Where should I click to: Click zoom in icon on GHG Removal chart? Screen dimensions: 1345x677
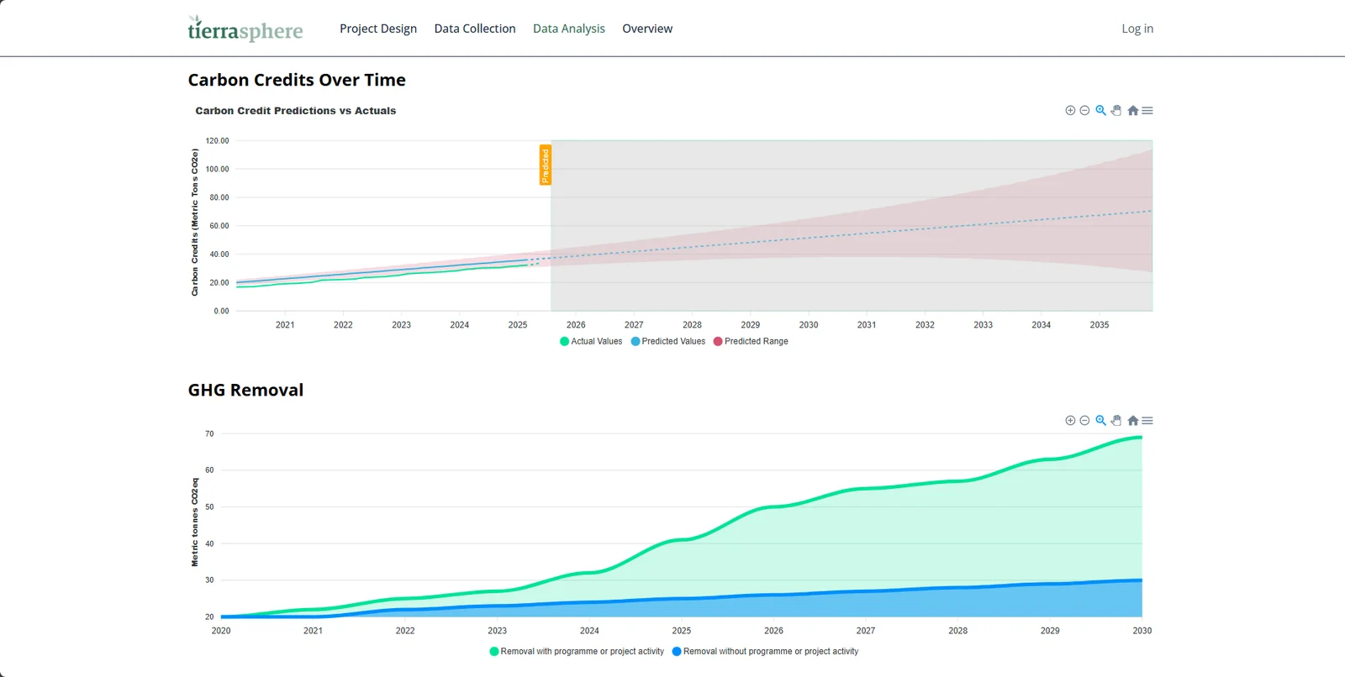(1070, 421)
